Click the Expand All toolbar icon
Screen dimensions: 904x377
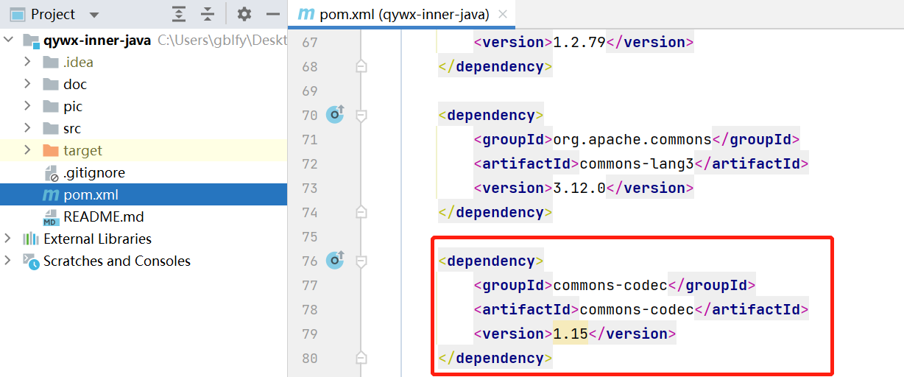click(x=179, y=14)
